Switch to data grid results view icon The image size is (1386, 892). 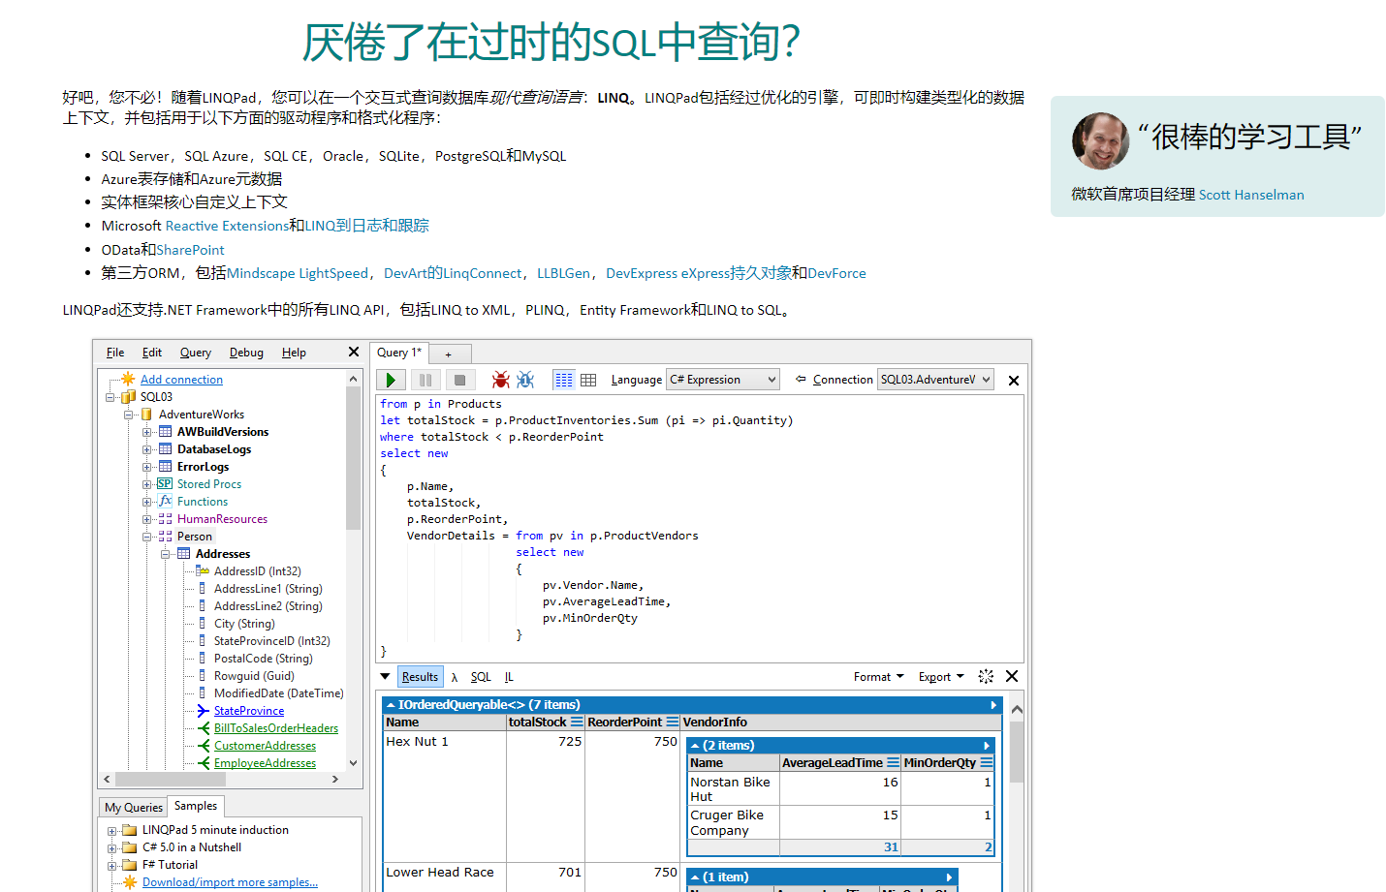588,380
